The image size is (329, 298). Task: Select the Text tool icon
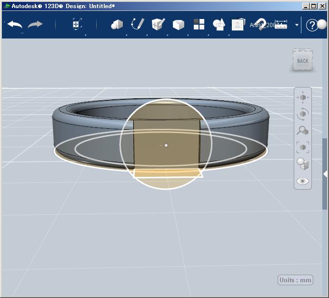(238, 25)
